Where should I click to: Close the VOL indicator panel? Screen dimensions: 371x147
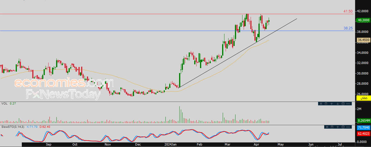point(321,104)
